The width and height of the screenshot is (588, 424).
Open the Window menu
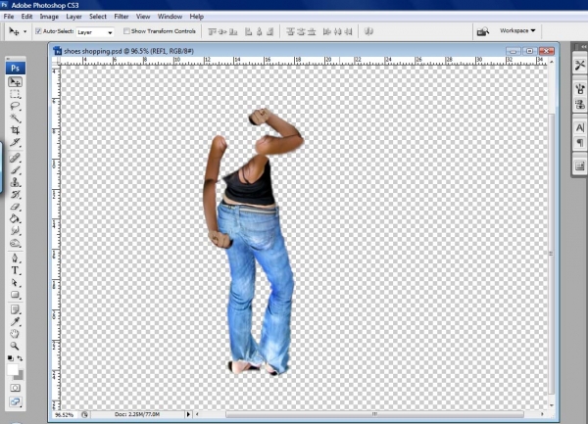click(170, 17)
